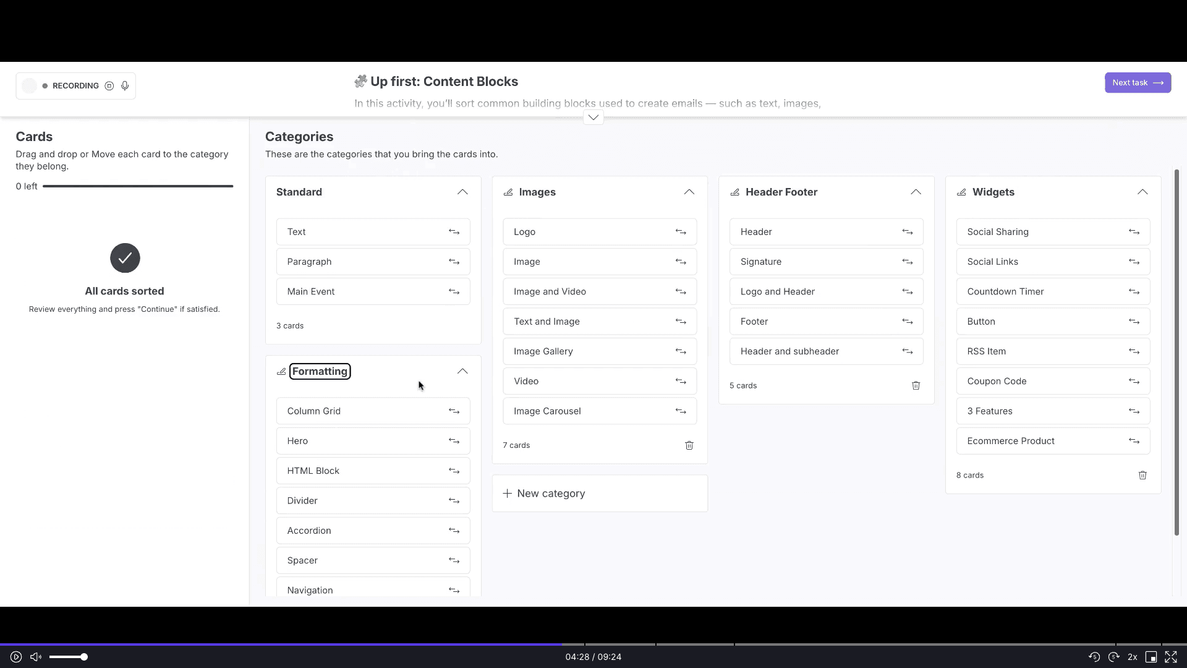The image size is (1187, 668).
Task: Enter fullscreen video mode
Action: click(1171, 657)
